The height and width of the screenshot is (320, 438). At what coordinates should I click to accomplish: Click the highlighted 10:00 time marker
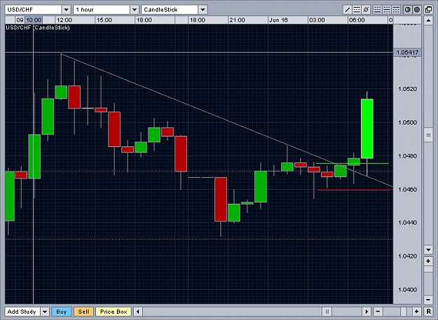[x=34, y=20]
